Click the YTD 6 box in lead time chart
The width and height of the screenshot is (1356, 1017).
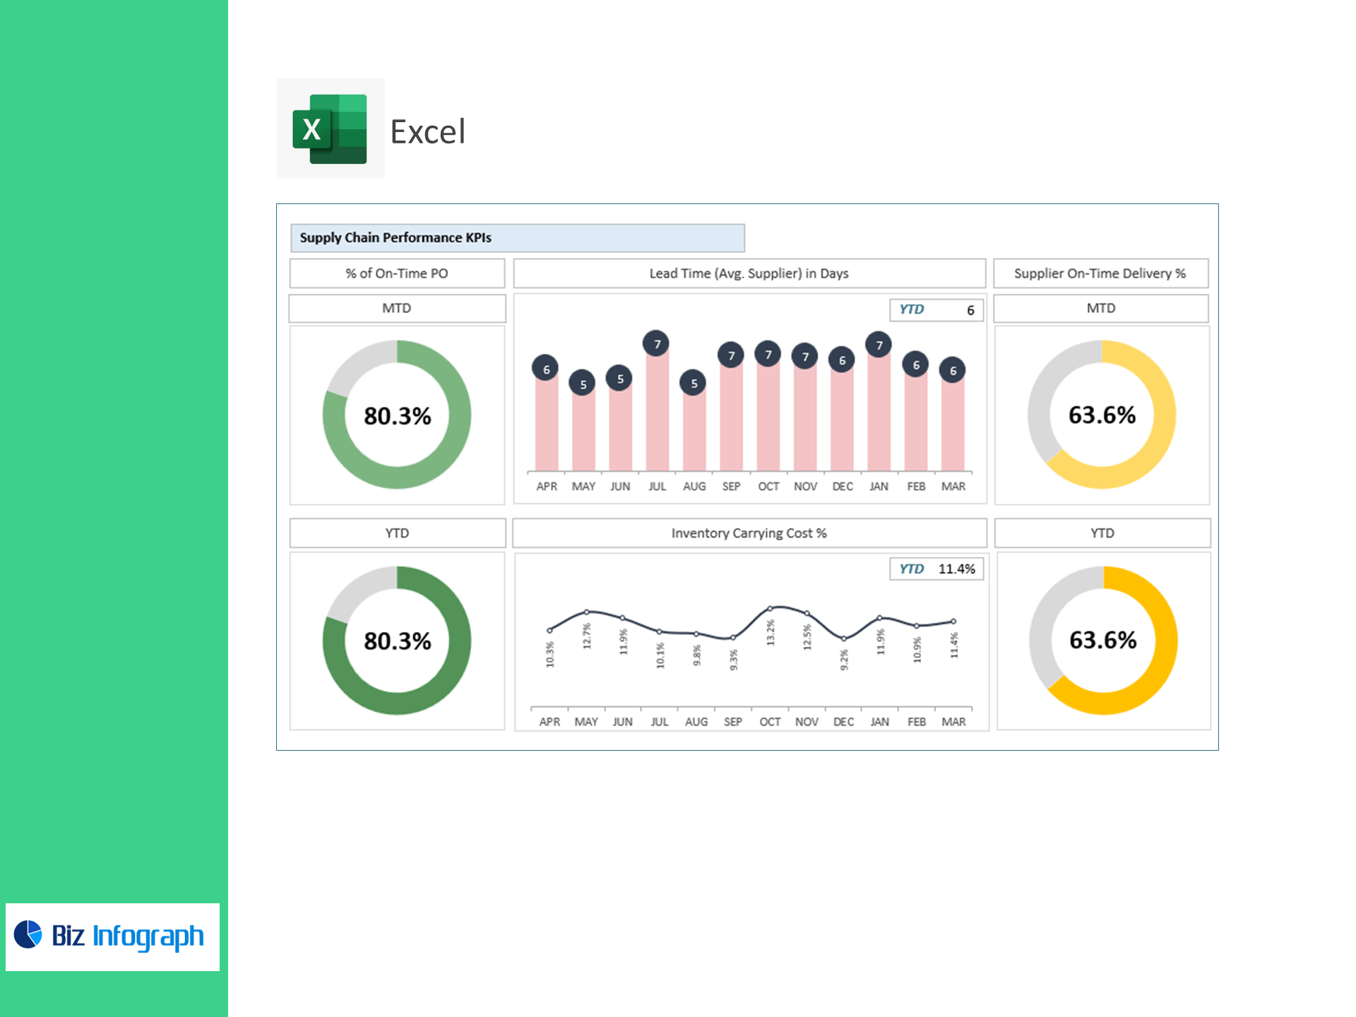[x=936, y=310]
